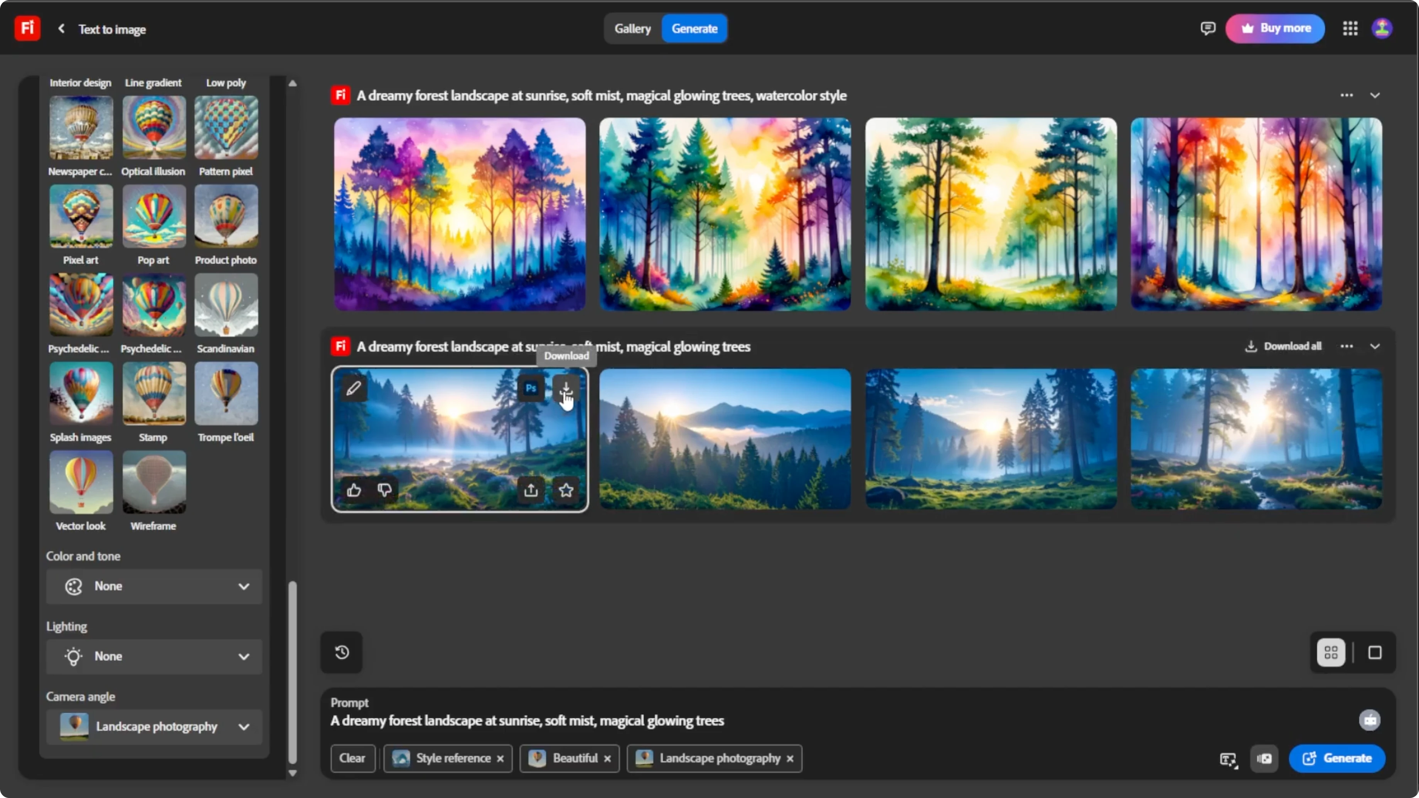Viewport: 1419px width, 798px height.
Task: Switch to the Gallery tab
Action: coord(632,28)
